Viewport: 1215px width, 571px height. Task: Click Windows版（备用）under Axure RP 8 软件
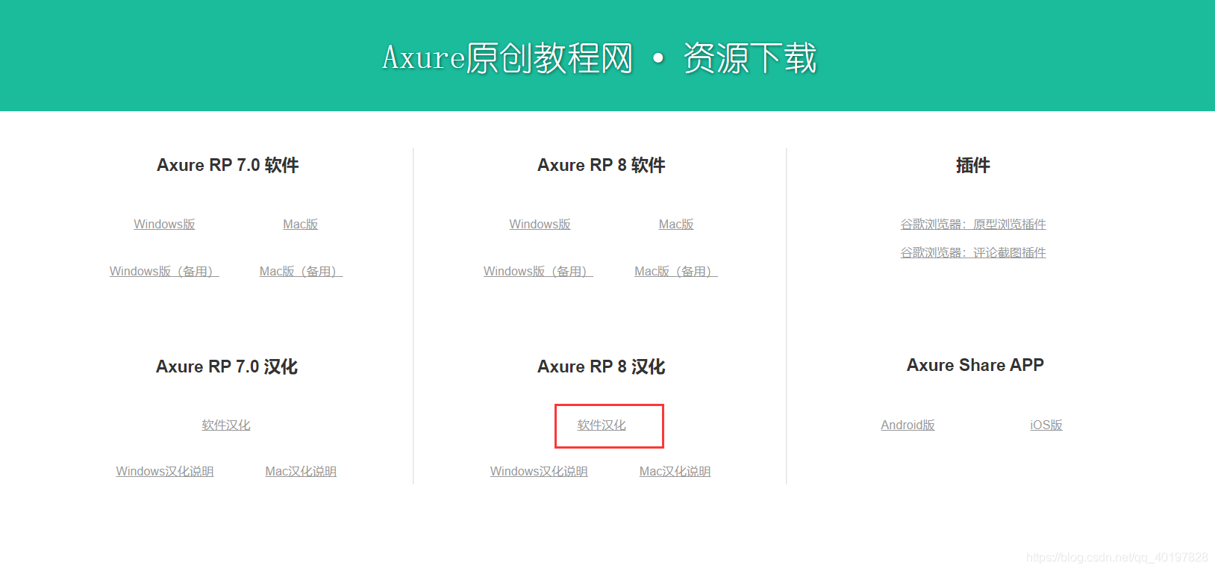[x=538, y=272]
